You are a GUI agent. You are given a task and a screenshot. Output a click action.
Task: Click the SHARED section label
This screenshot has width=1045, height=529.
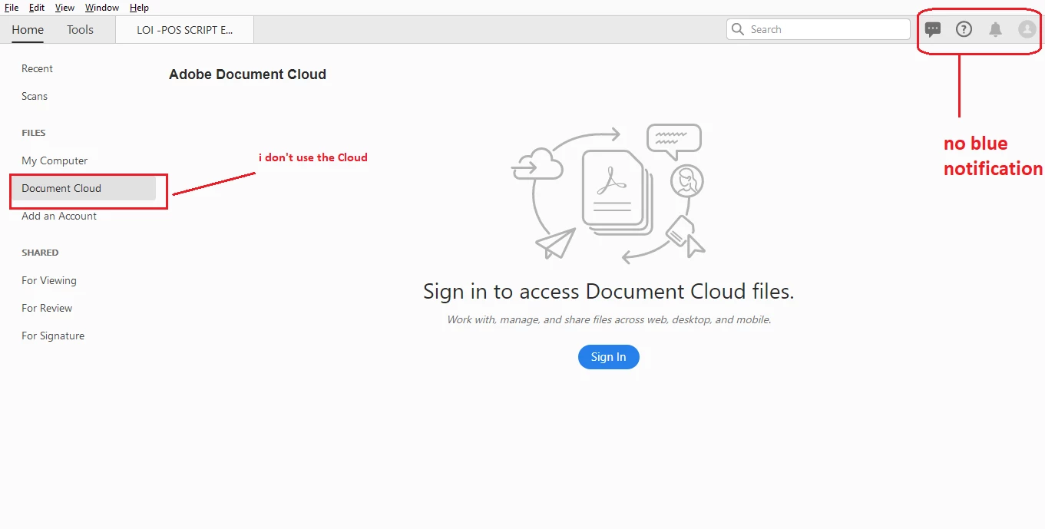40,253
